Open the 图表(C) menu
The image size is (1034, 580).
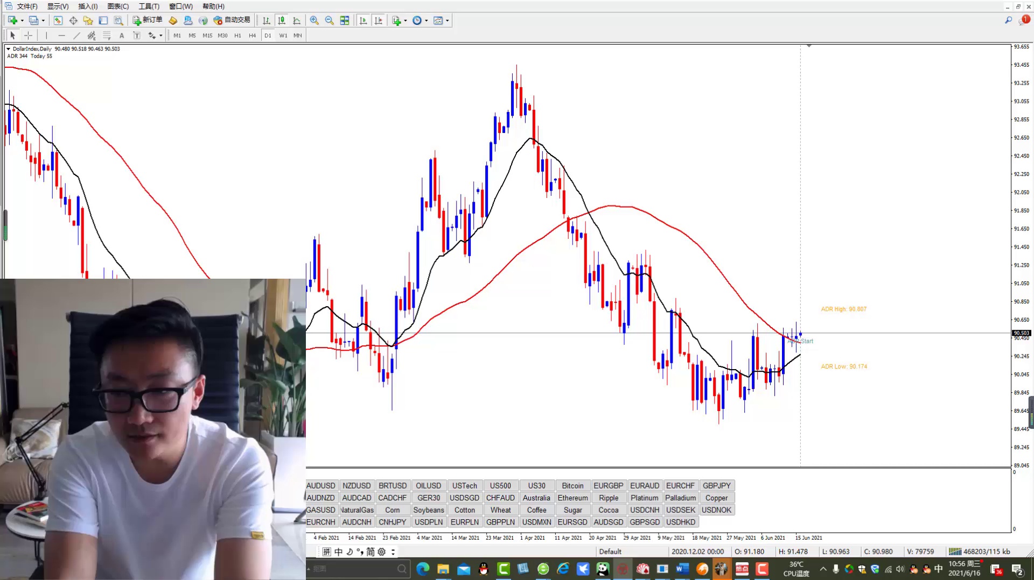tap(118, 6)
